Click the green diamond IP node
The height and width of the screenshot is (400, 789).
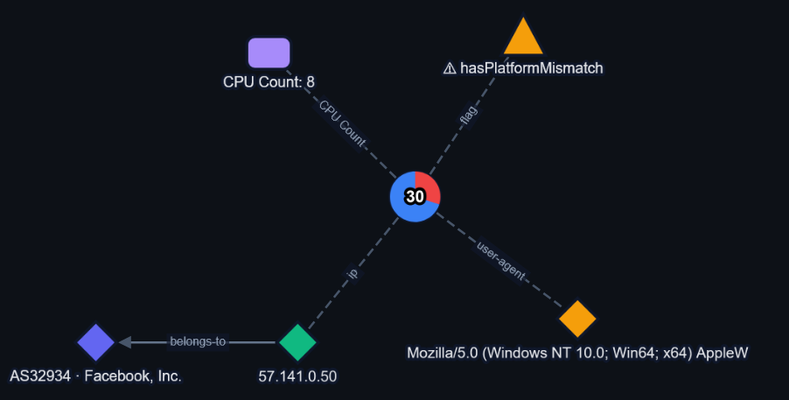pos(297,342)
